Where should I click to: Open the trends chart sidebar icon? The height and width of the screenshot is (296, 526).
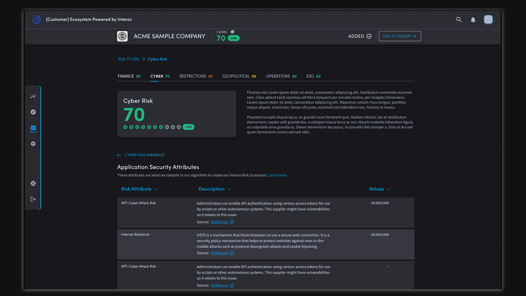33,96
